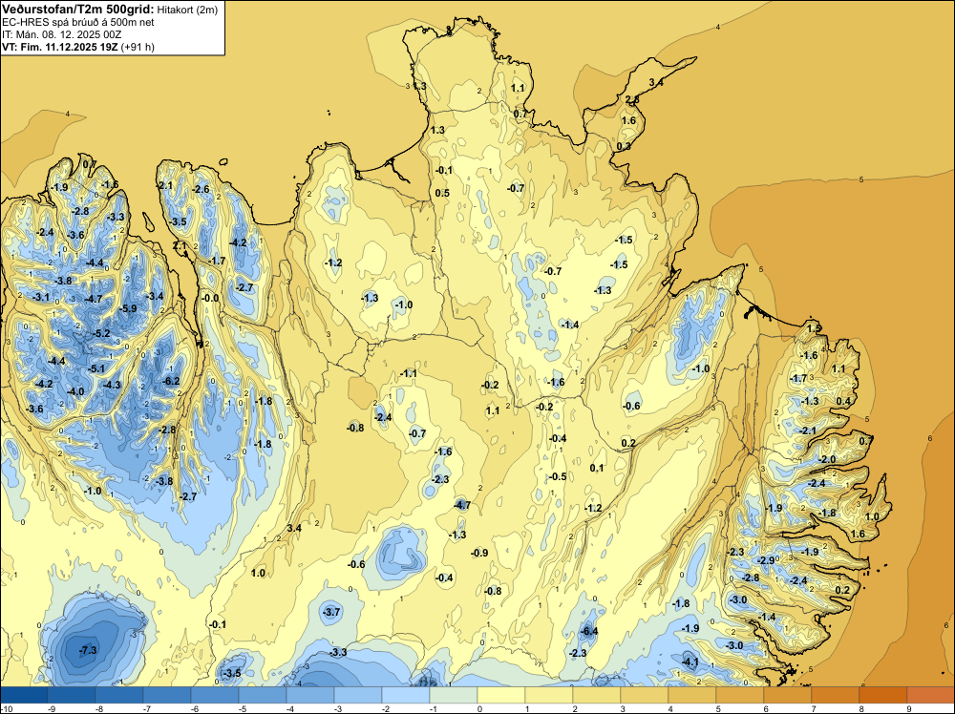Select the 0.4 temperature label

pyautogui.click(x=843, y=401)
